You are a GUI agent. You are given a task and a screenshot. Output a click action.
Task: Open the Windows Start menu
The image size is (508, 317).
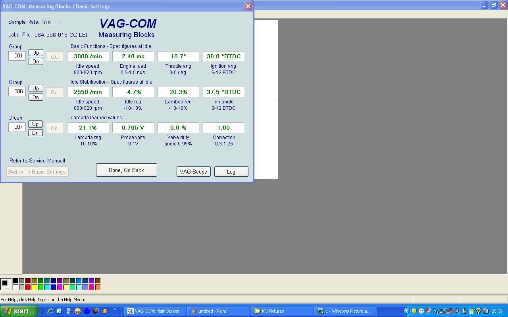pyautogui.click(x=19, y=311)
